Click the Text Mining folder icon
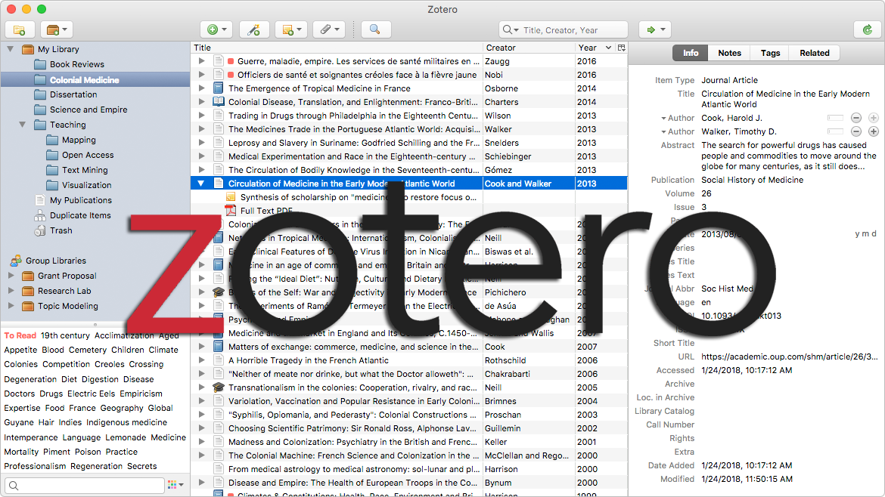Viewport: 885px width, 497px height. [52, 170]
